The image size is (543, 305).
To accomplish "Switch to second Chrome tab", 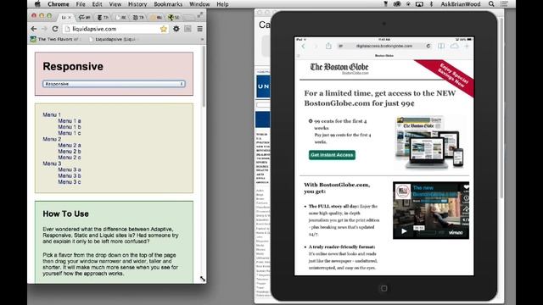I will [x=85, y=17].
